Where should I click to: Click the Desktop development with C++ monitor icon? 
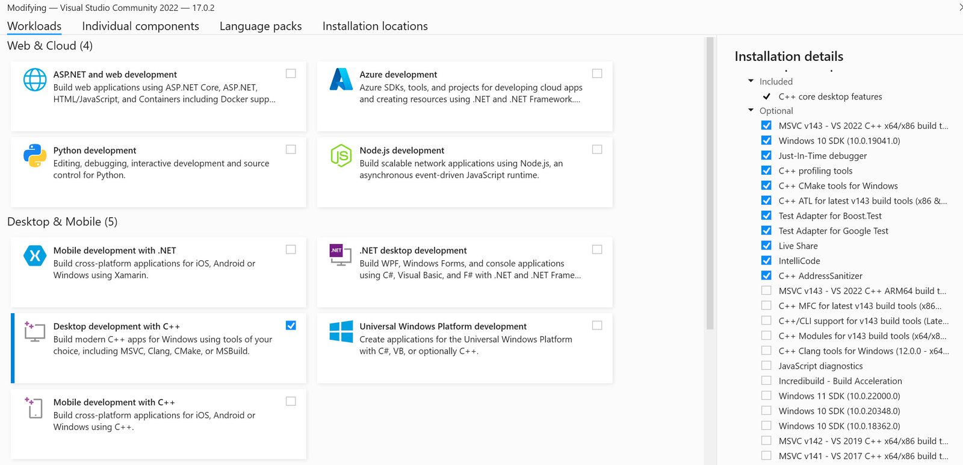(34, 331)
